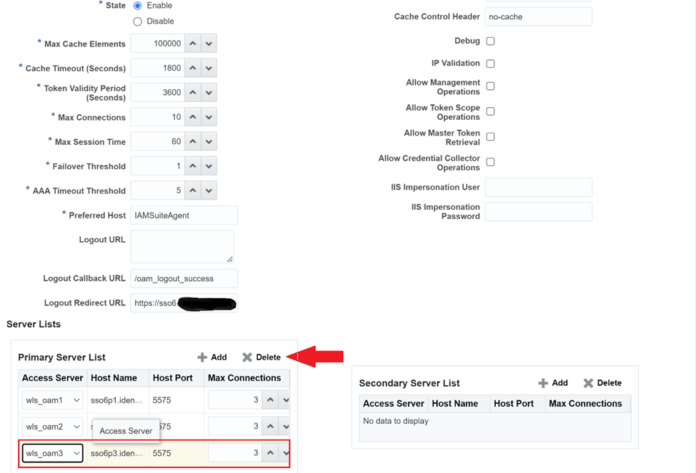Click the Secondary Server List Add plus icon

point(543,383)
